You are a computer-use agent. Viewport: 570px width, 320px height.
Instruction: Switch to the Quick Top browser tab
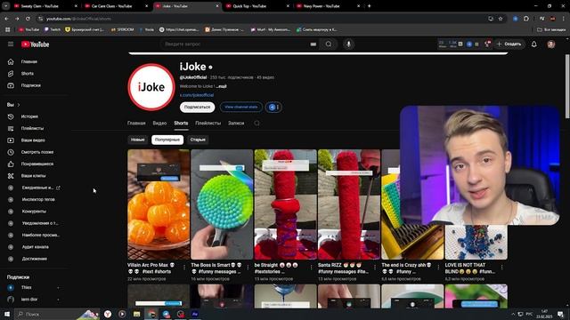coord(257,6)
